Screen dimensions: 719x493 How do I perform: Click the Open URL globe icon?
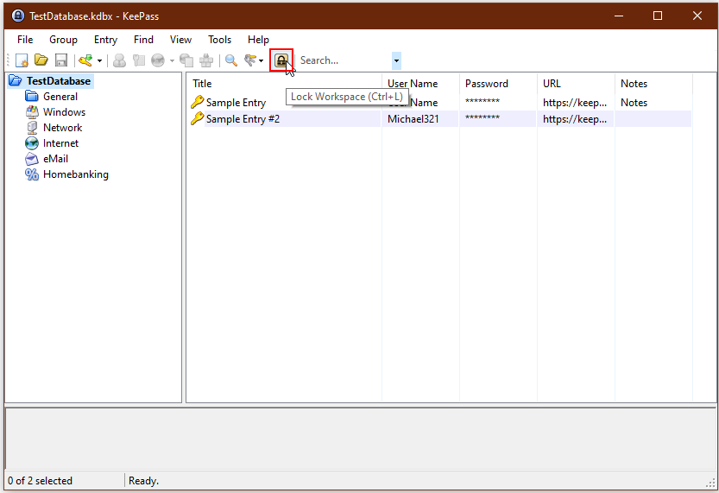click(x=158, y=60)
